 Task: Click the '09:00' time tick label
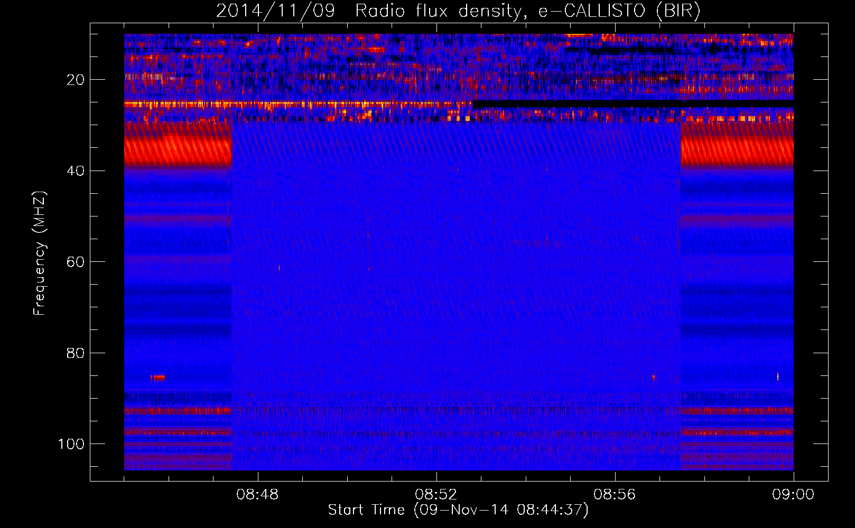[793, 495]
